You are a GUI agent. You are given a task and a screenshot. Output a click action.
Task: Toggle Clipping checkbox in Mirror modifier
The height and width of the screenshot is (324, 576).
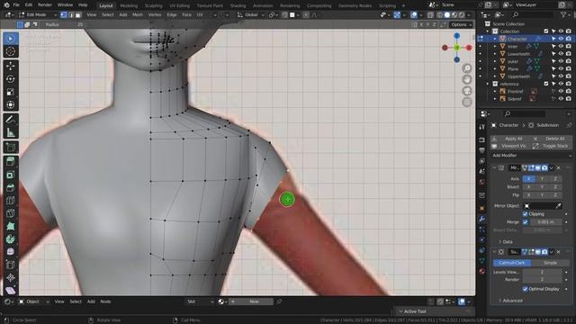(x=525, y=214)
